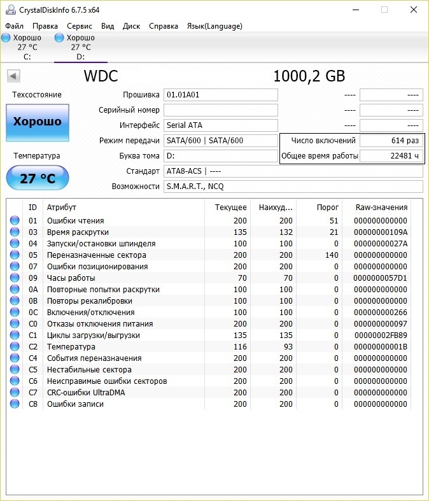Screen dimensions: 429x501
Task: Click the Атрибут column header
Action: [123, 208]
